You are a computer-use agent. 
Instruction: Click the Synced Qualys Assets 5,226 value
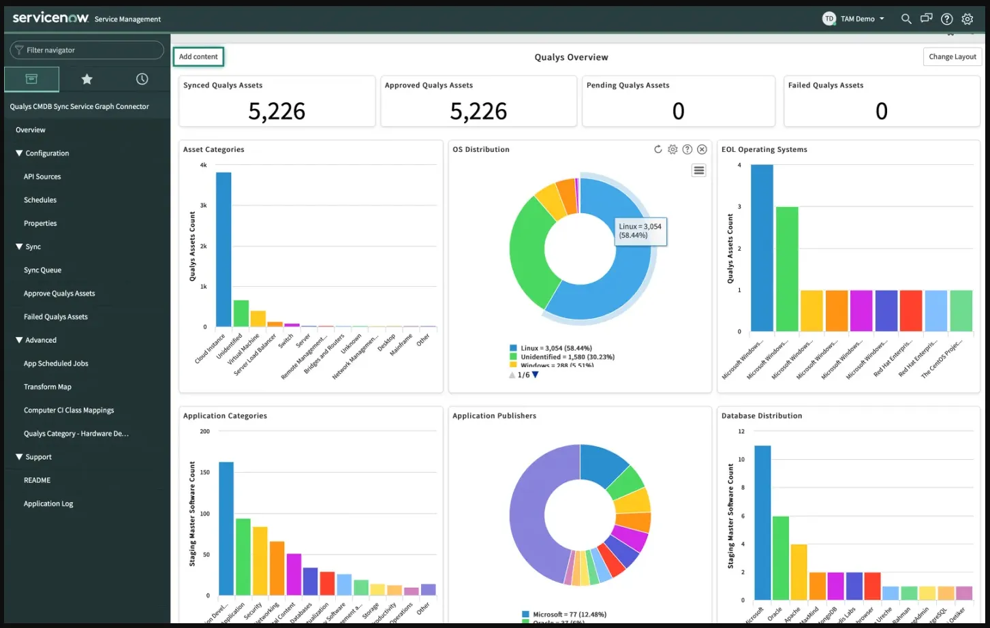coord(277,111)
